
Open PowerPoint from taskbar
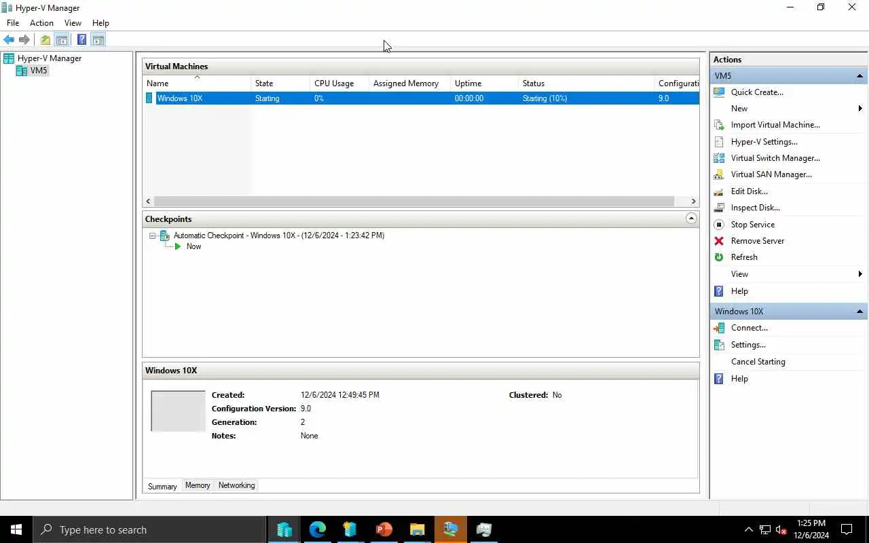(x=384, y=529)
